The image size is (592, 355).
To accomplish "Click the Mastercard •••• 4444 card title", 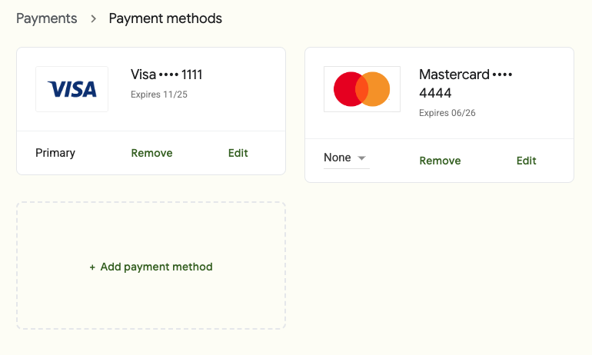I will 464,83.
